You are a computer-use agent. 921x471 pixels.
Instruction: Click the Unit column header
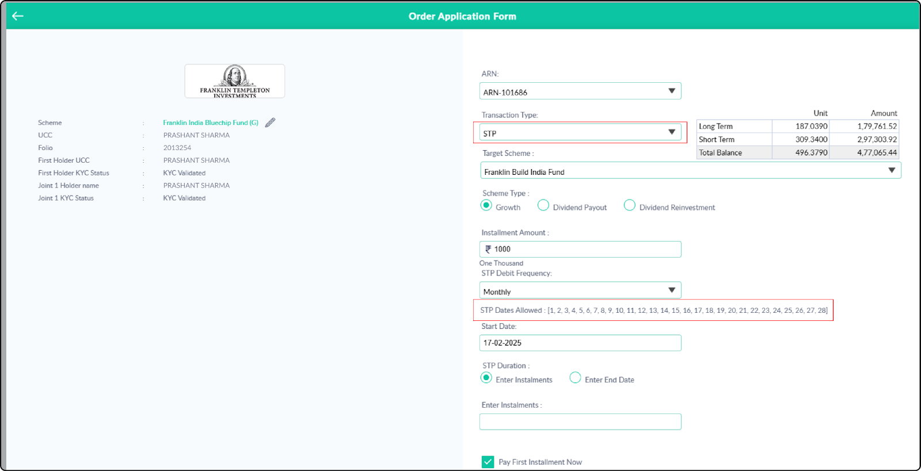coord(820,113)
